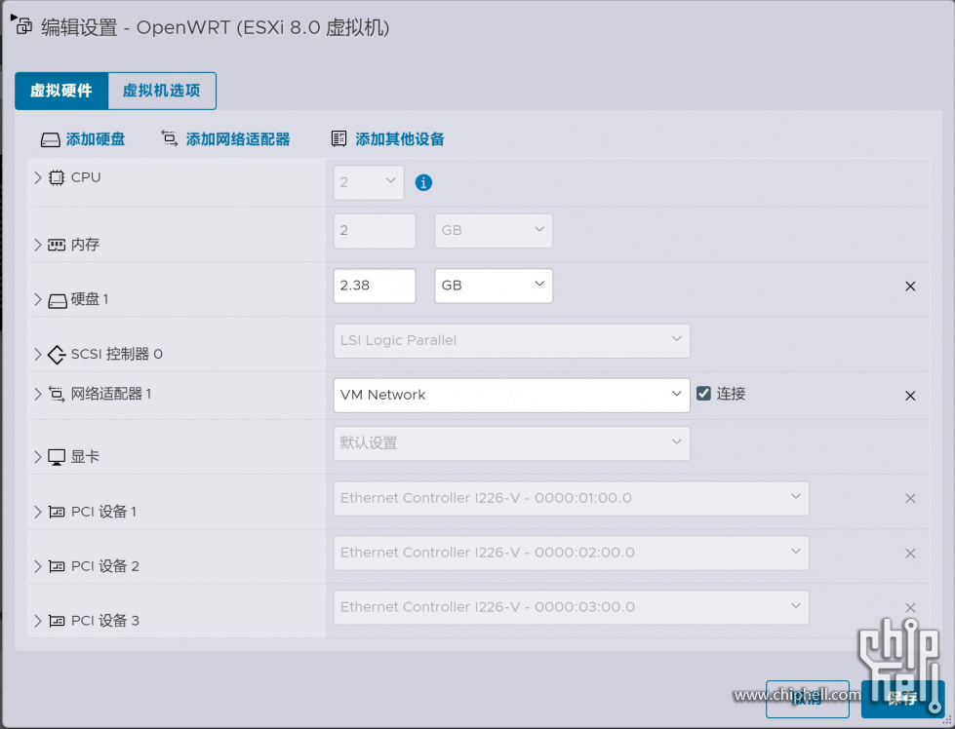
Task: Click the memory size input field
Action: point(375,231)
